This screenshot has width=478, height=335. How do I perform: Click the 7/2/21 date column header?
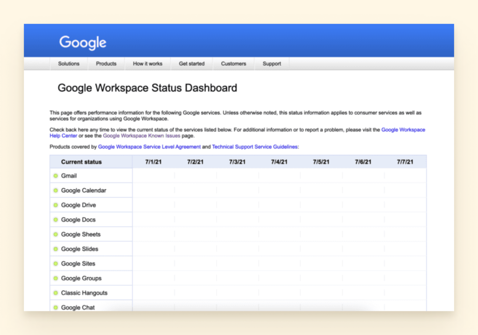[x=196, y=162]
